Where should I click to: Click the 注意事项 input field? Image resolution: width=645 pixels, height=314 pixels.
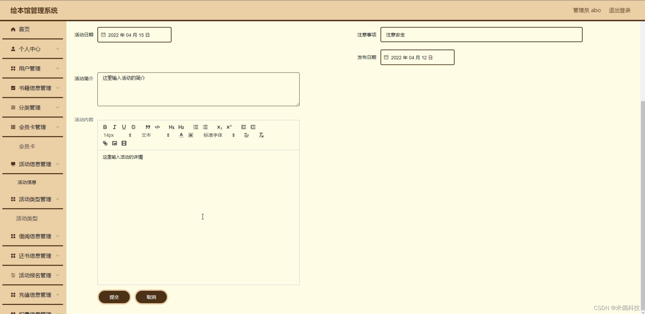(x=481, y=35)
